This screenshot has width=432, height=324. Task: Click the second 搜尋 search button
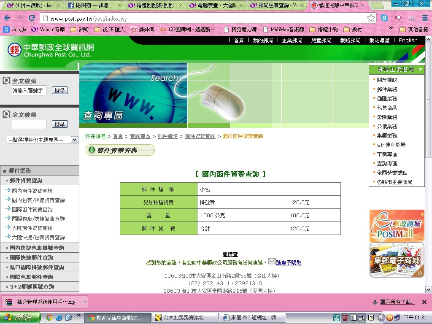pos(59,124)
